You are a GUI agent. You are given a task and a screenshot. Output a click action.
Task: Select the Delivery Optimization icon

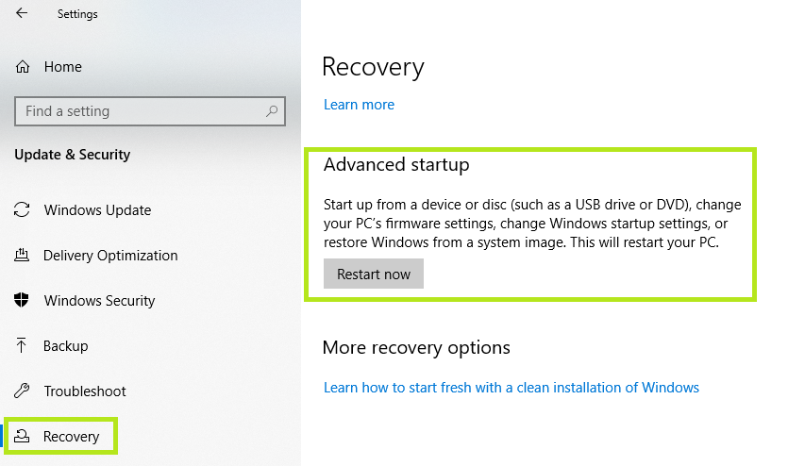pos(23,256)
